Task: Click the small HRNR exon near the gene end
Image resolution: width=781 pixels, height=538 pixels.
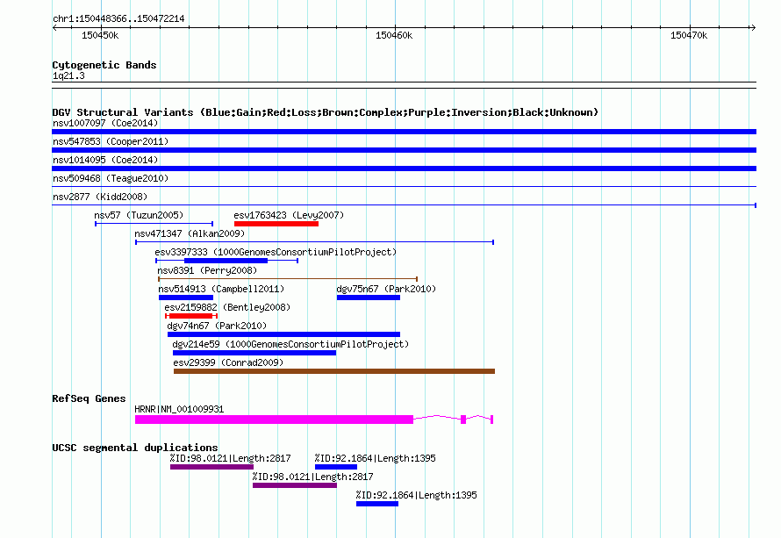Action: 463,420
